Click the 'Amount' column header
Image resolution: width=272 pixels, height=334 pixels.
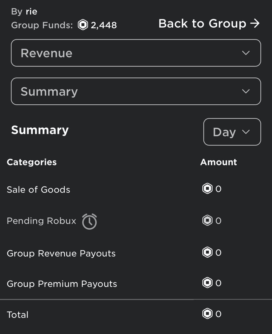click(219, 162)
